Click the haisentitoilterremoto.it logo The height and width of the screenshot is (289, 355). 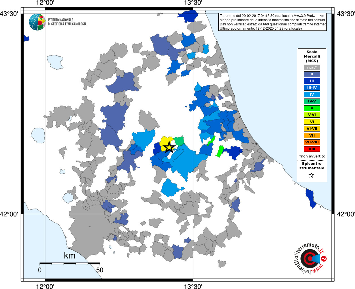310,258
